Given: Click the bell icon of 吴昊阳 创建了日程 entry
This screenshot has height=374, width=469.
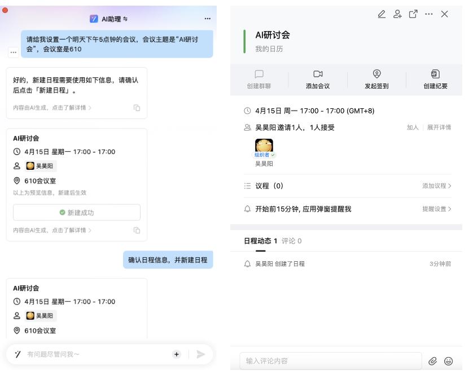Looking at the screenshot, I should (x=247, y=263).
